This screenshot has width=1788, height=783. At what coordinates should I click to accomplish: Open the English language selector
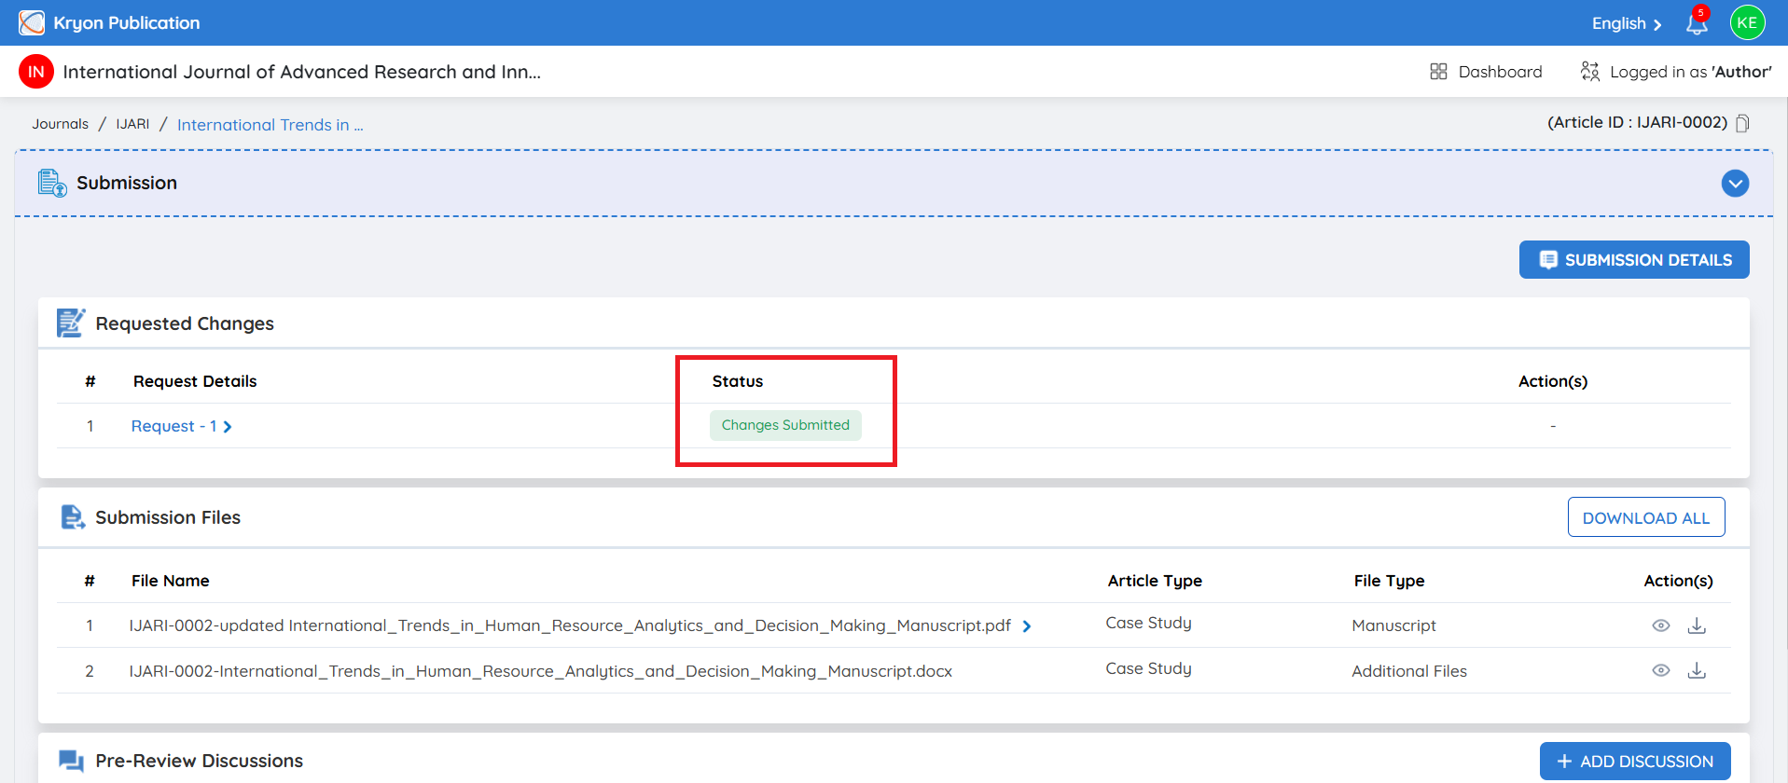click(x=1626, y=23)
